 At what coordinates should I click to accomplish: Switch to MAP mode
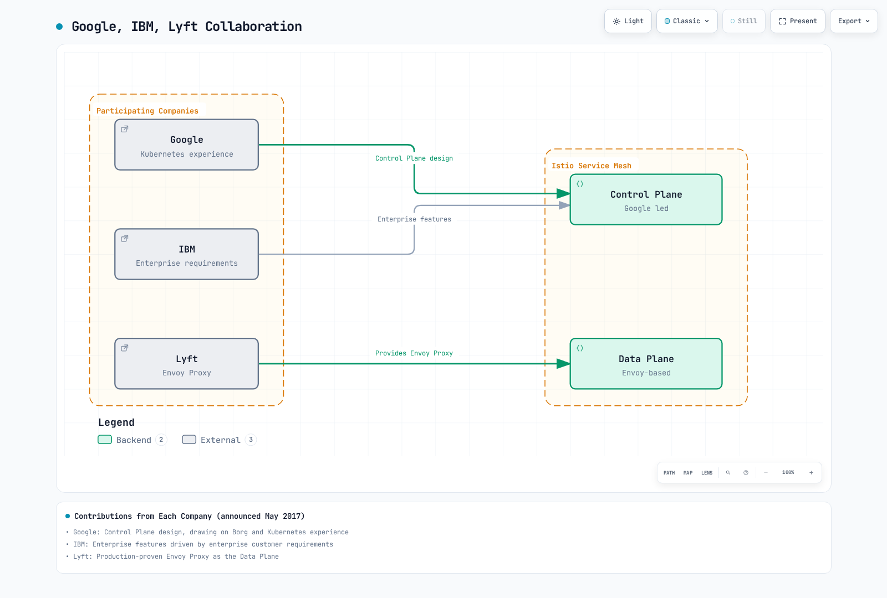[x=688, y=473]
